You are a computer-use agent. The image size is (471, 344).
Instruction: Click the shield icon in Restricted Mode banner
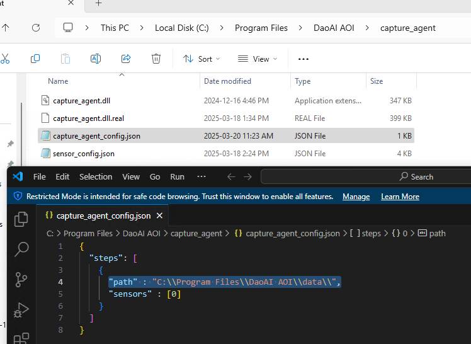click(x=18, y=196)
